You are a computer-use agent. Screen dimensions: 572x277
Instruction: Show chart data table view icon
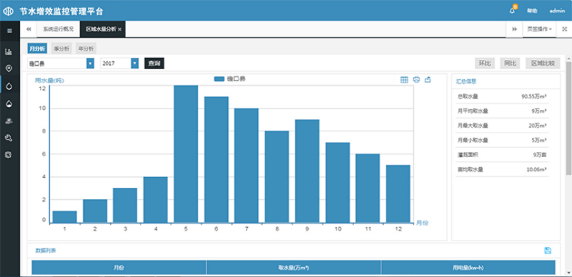tap(404, 80)
